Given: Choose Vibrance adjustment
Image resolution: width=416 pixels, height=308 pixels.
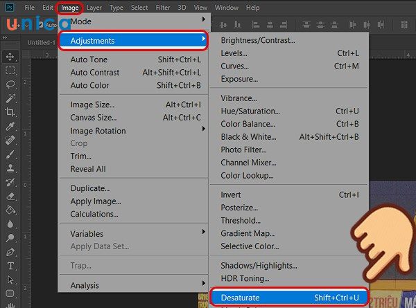Looking at the screenshot, I should 289,98.
